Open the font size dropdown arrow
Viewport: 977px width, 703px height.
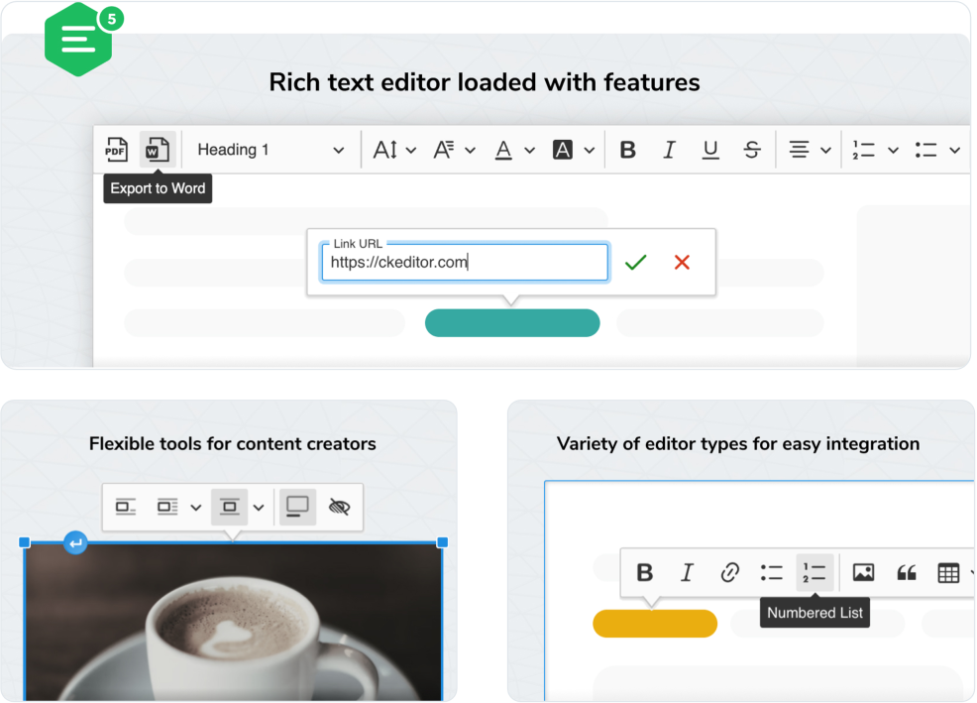pyautogui.click(x=410, y=149)
